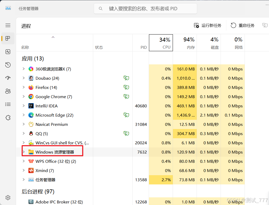Open the Startup apps sidebar icon
This screenshot has height=205, width=269.
[x=8, y=78]
